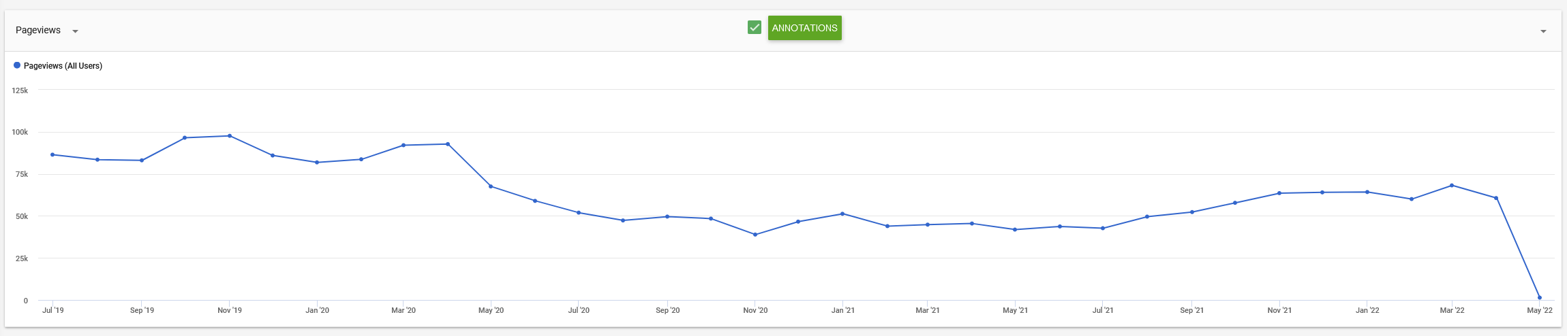Select the Jan '21 data point
1567x336 pixels.
click(842, 214)
